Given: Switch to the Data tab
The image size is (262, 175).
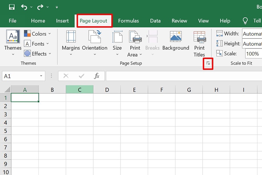Looking at the screenshot, I should [x=155, y=21].
